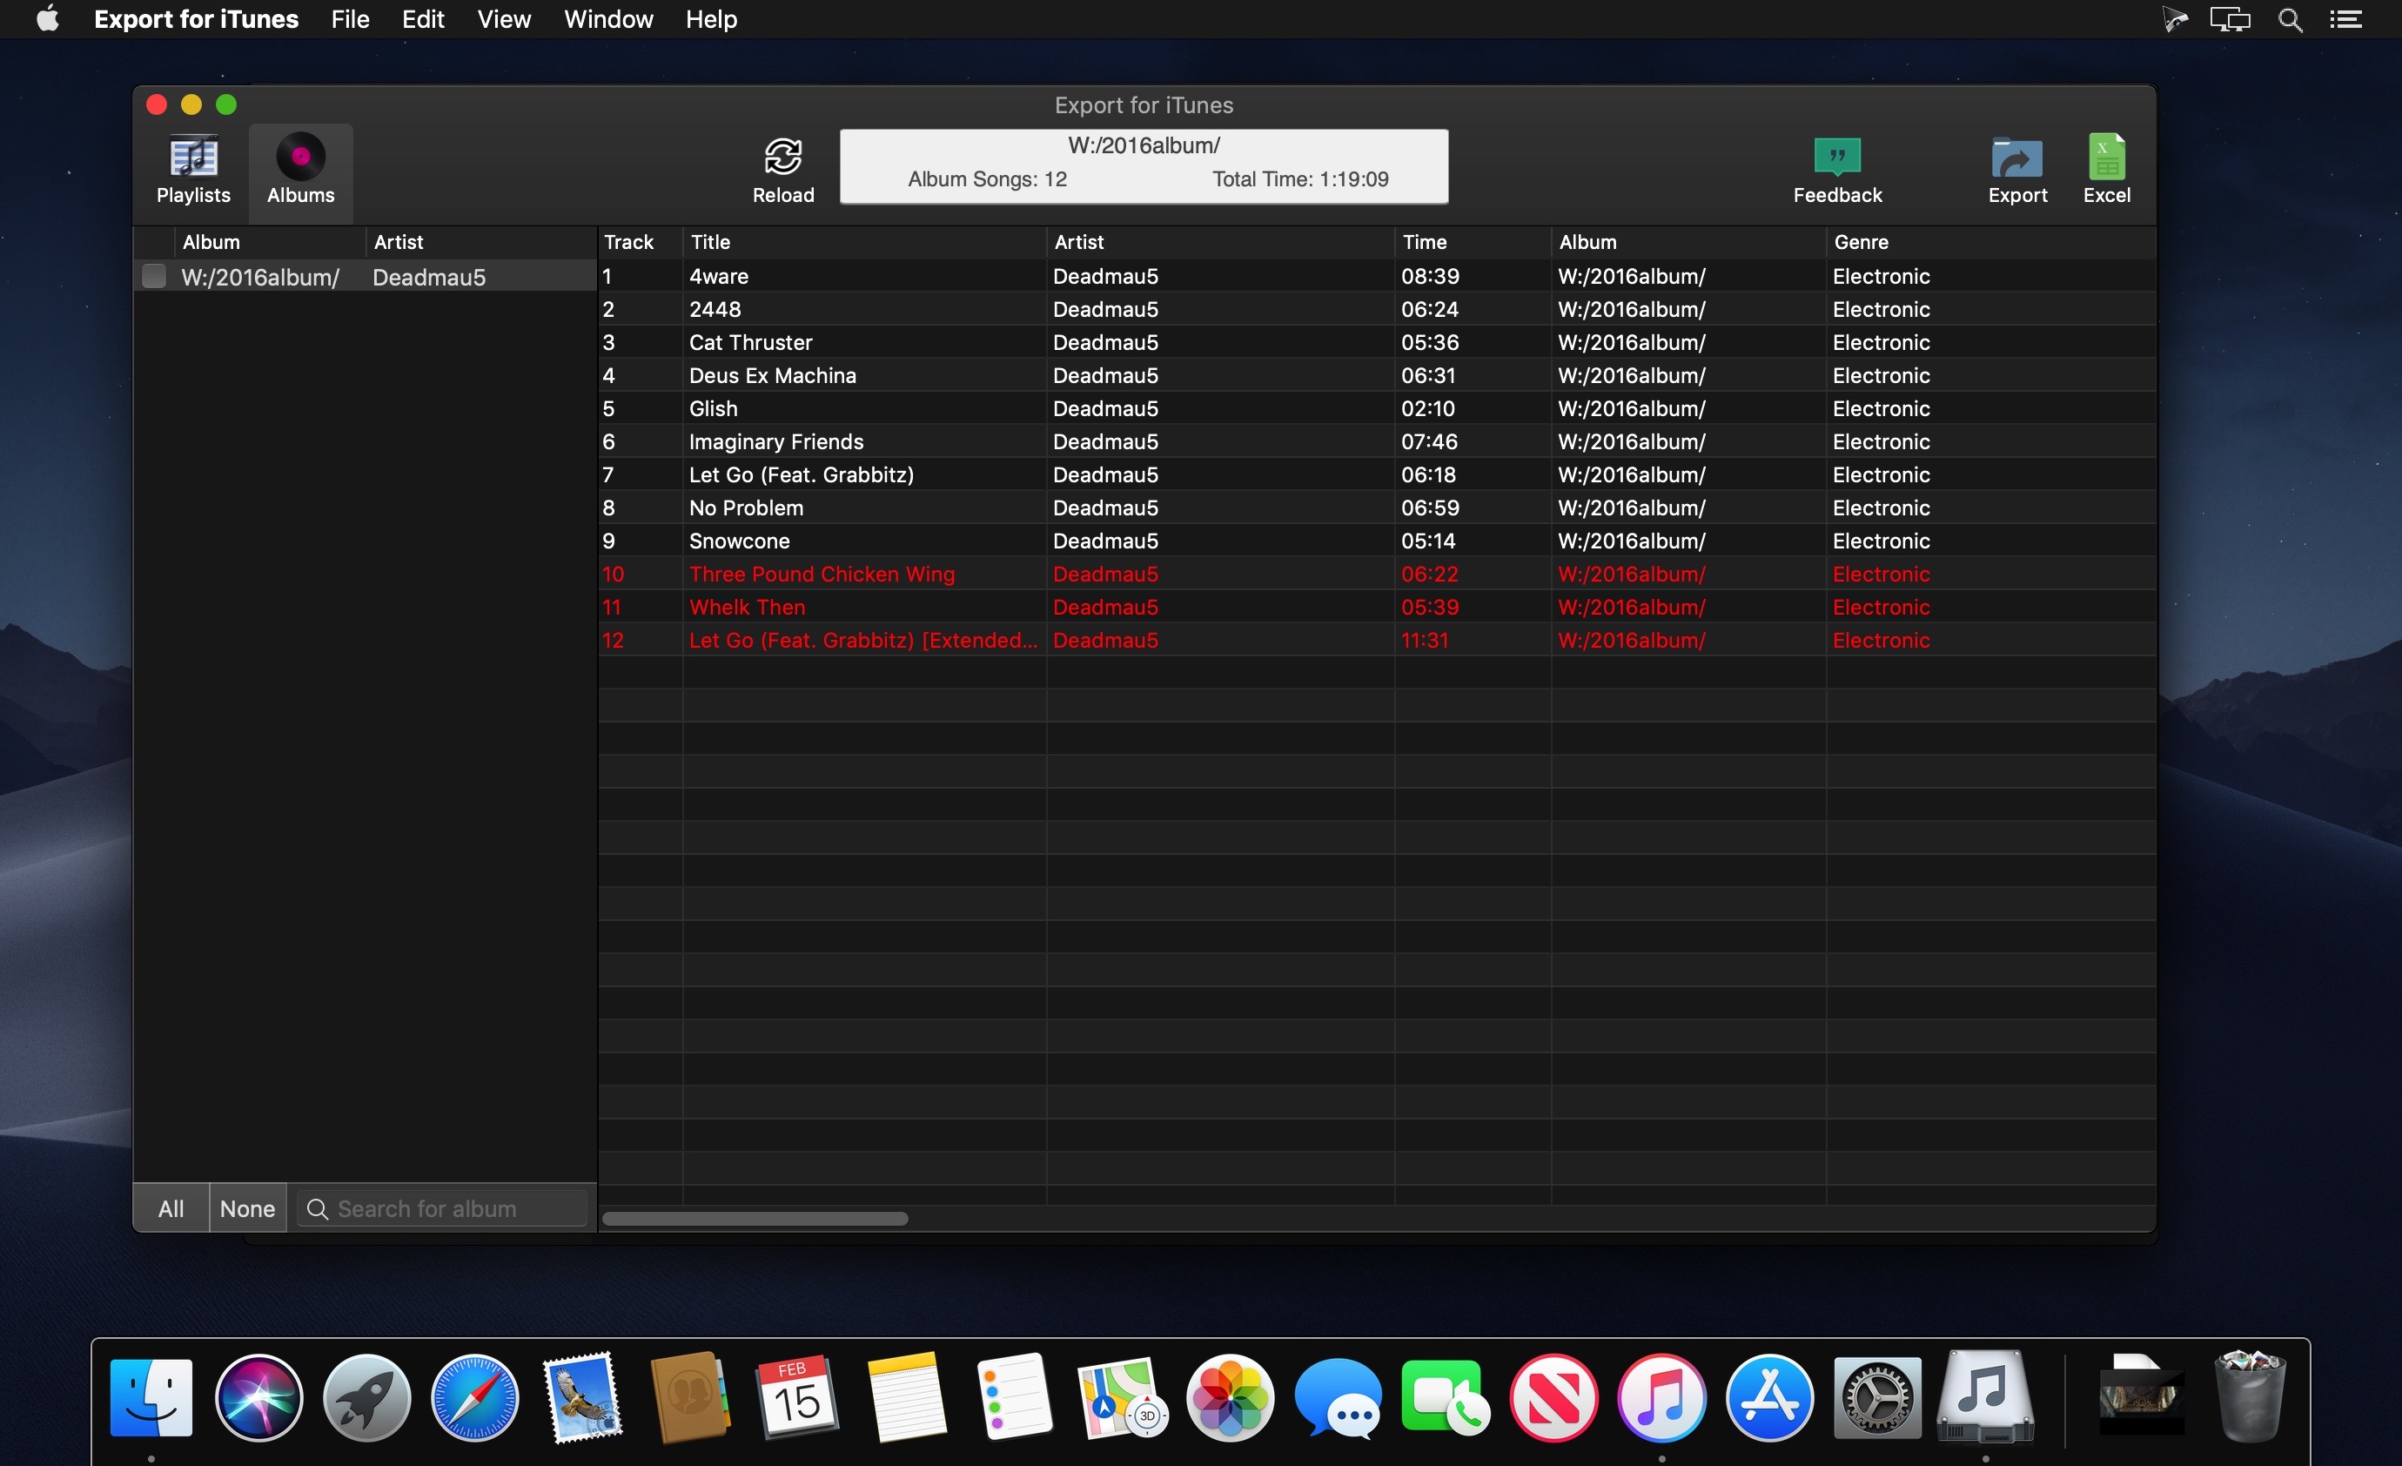The width and height of the screenshot is (2402, 1466).
Task: Click the horizontal scrollbar under track list
Action: (x=755, y=1218)
